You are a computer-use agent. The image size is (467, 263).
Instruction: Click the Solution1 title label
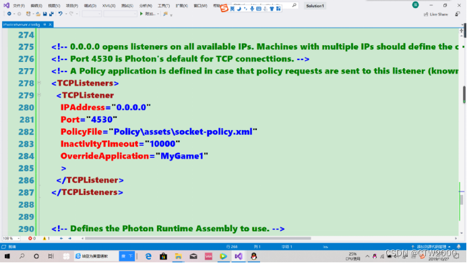[x=315, y=5]
